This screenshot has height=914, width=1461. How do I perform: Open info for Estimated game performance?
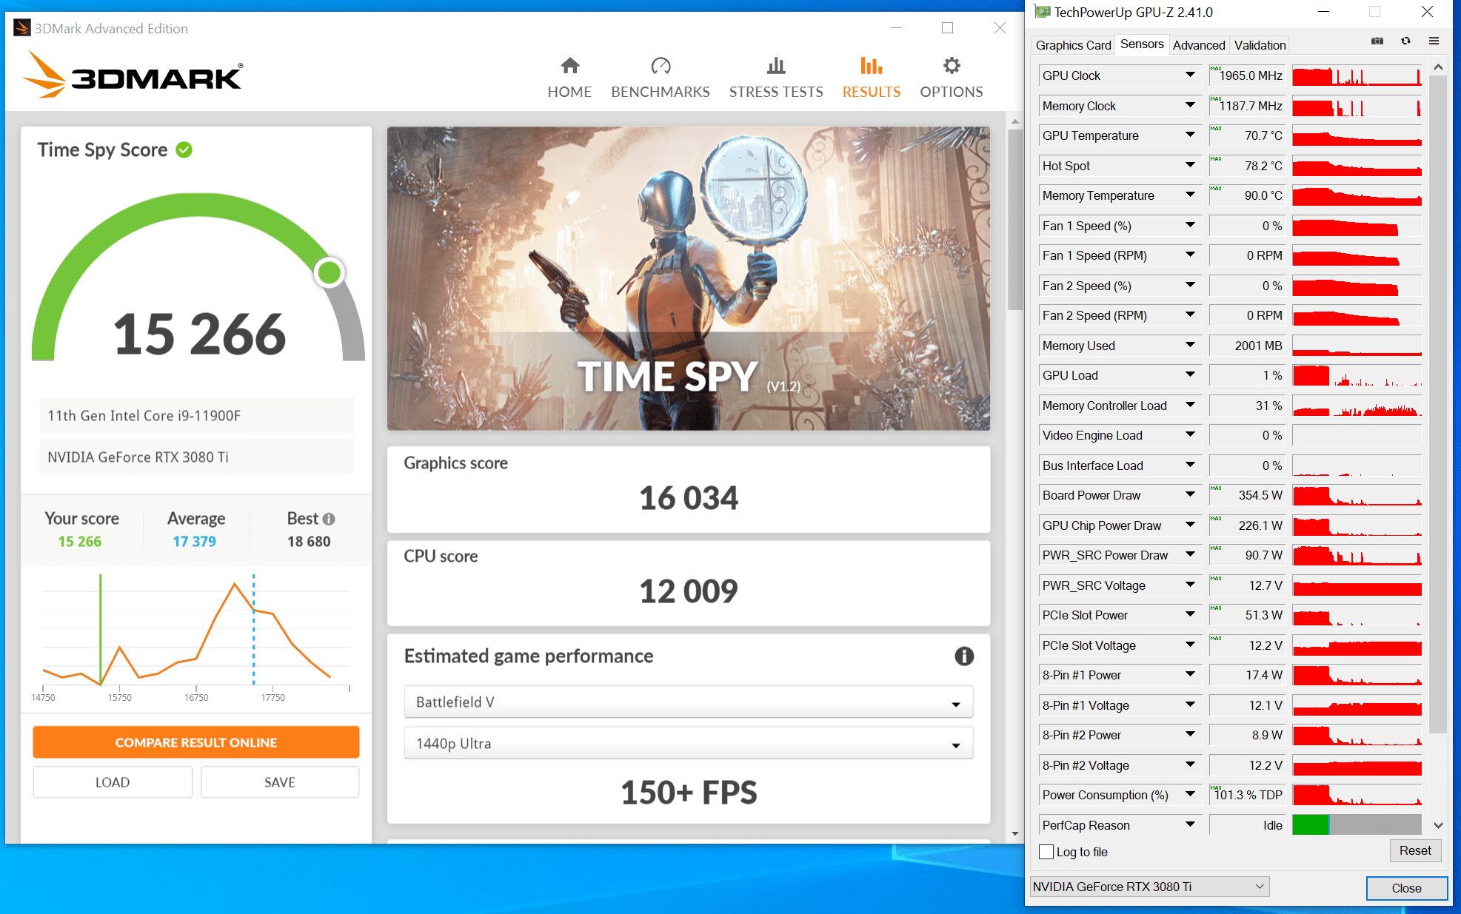point(964,656)
